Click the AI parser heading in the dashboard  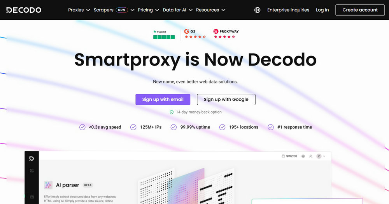67,185
